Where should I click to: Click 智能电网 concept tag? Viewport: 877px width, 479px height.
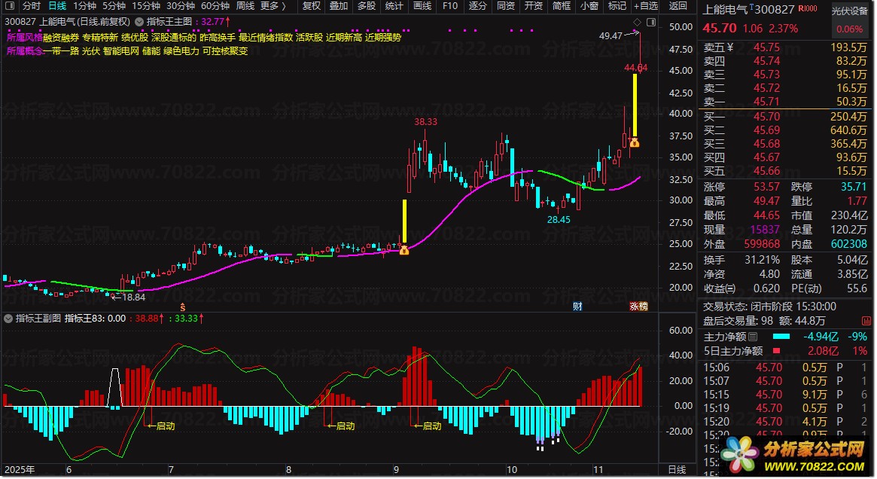click(x=120, y=51)
